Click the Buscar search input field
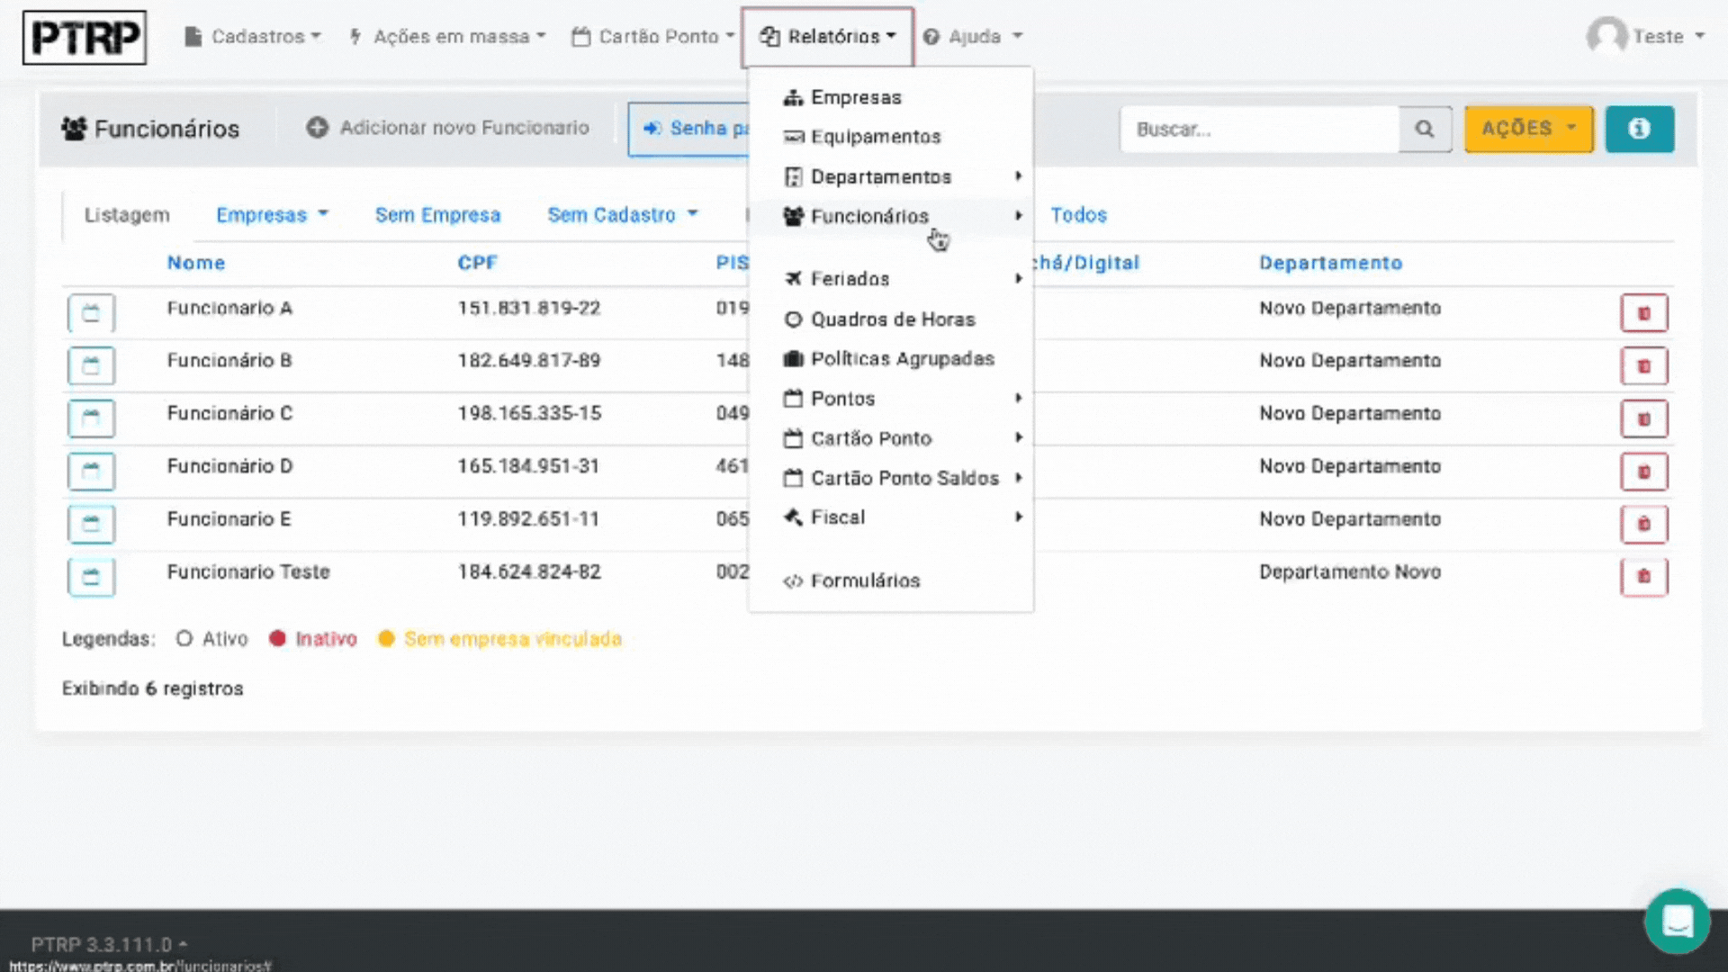The height and width of the screenshot is (972, 1728). pos(1258,129)
